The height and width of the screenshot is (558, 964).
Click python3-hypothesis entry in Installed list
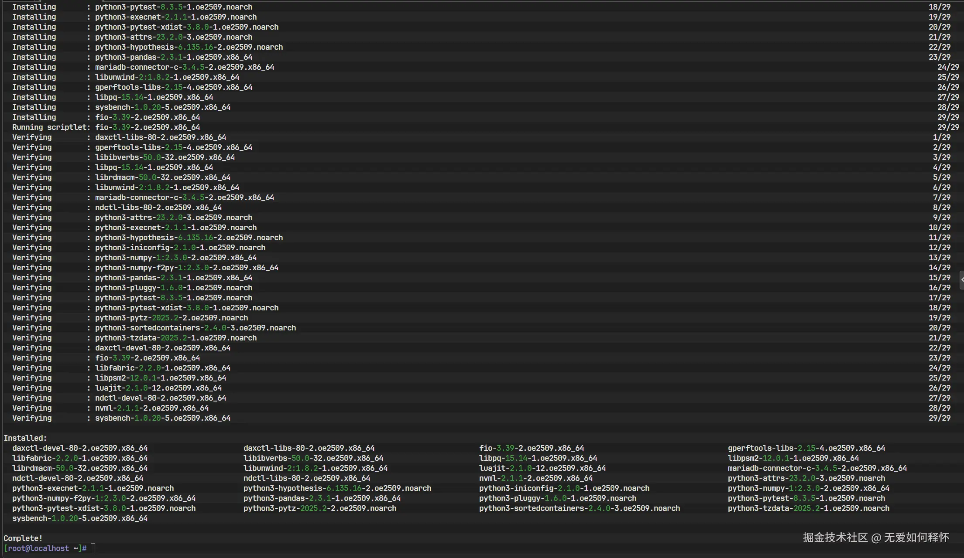(337, 488)
